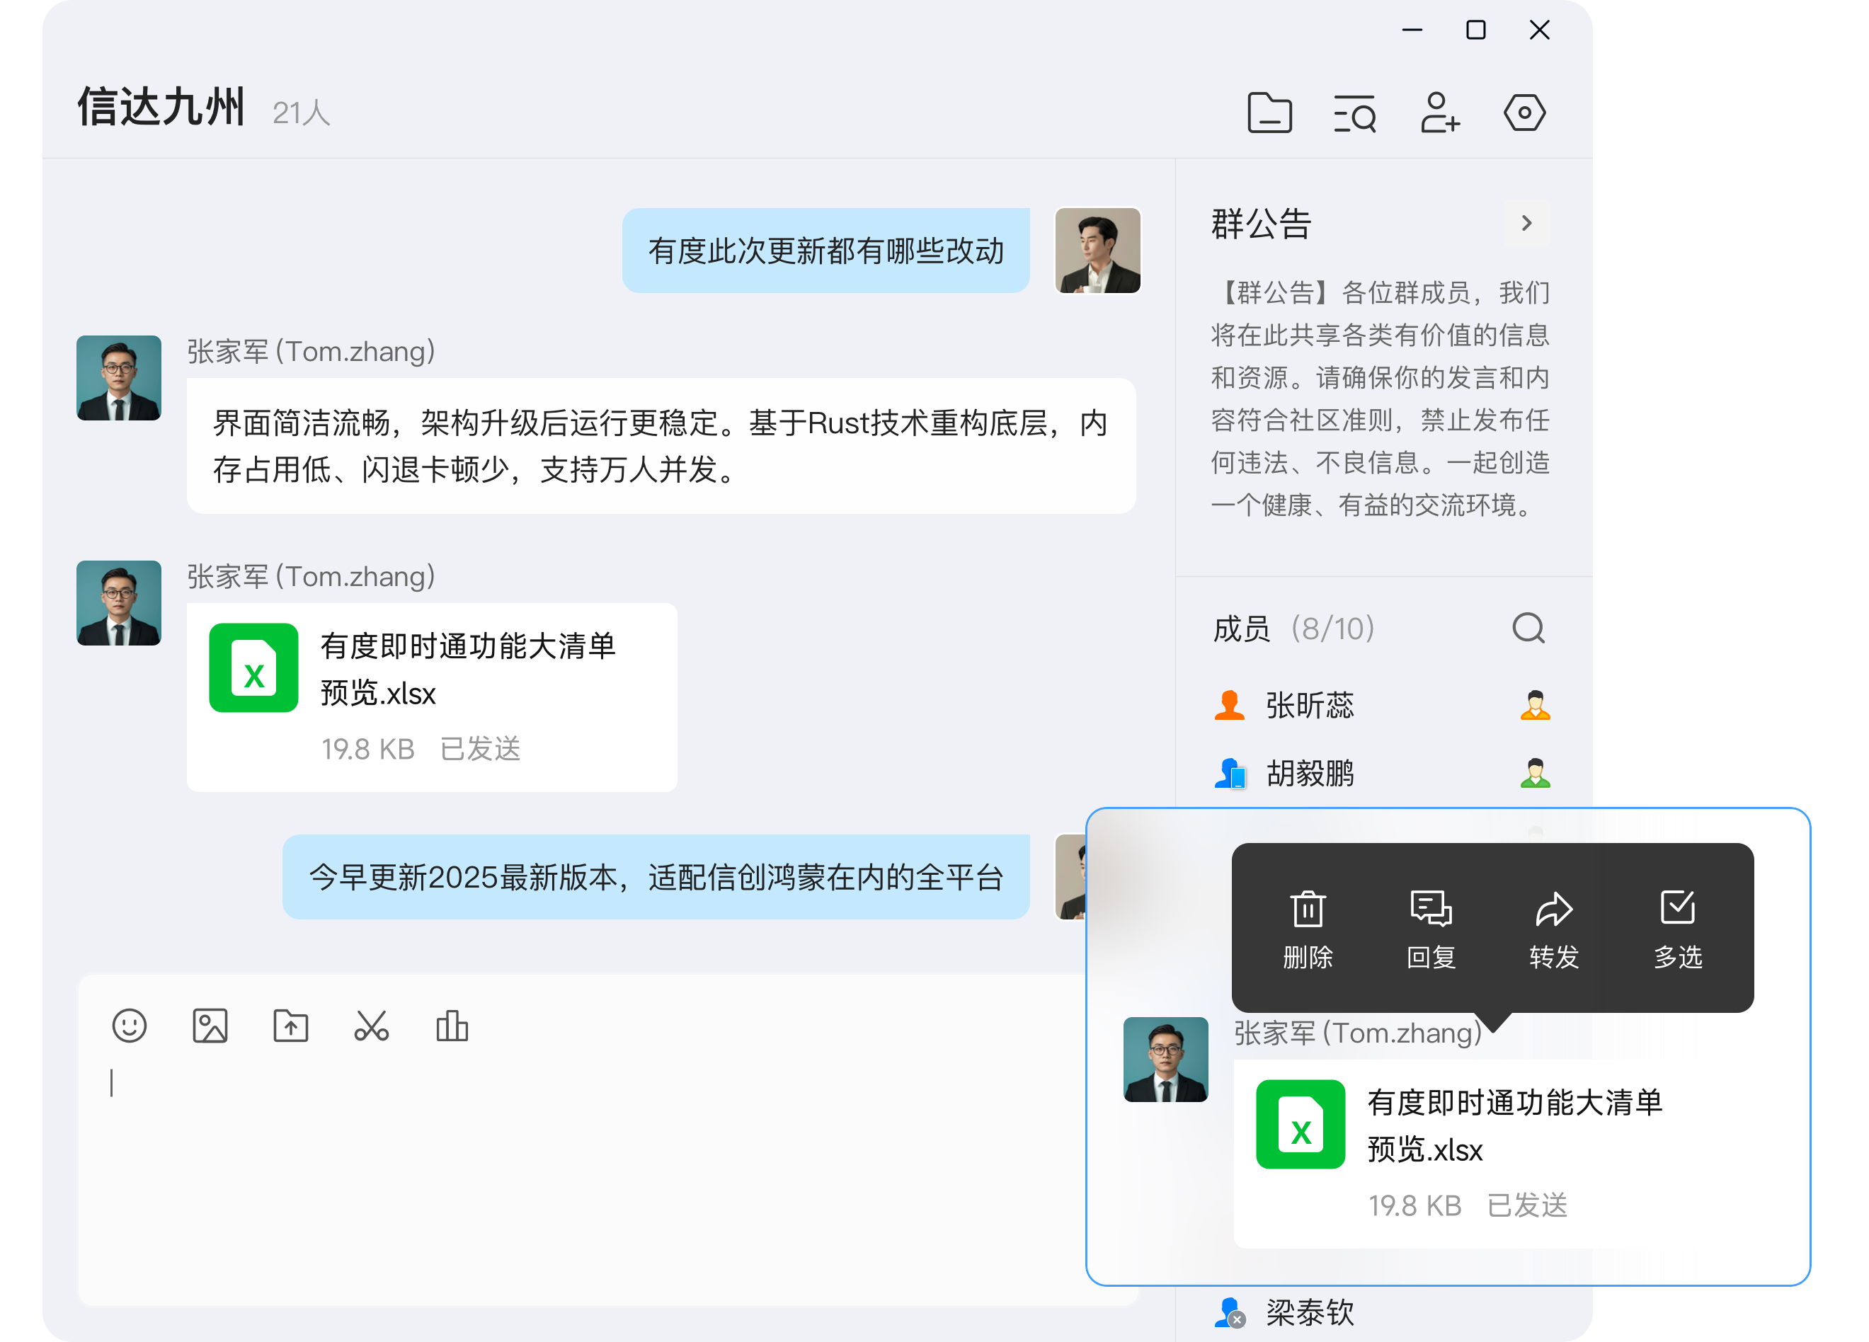
Task: Choose 删除 in the context menu
Action: 1308,929
